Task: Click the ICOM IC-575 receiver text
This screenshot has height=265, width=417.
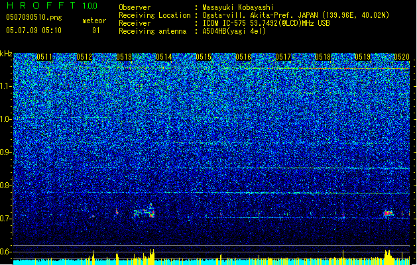Action: [x=266, y=23]
